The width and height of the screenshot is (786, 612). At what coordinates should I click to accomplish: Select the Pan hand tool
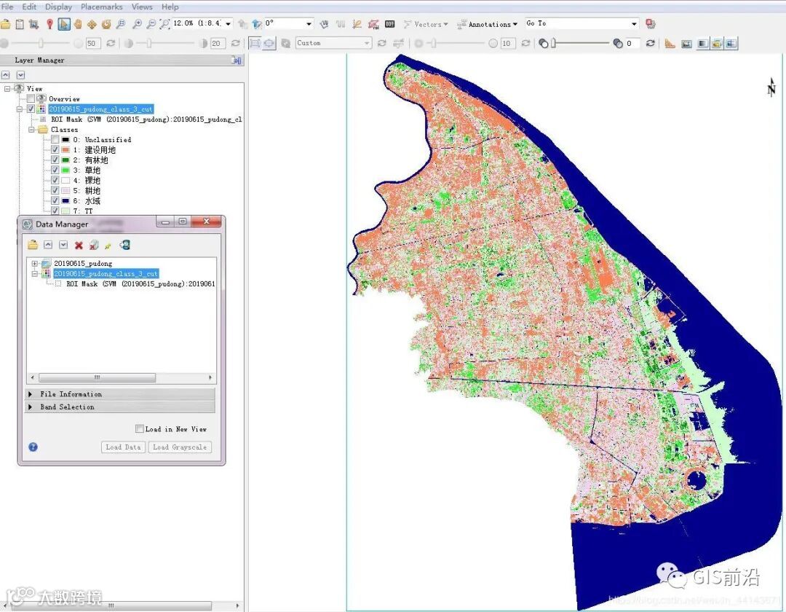click(x=78, y=24)
